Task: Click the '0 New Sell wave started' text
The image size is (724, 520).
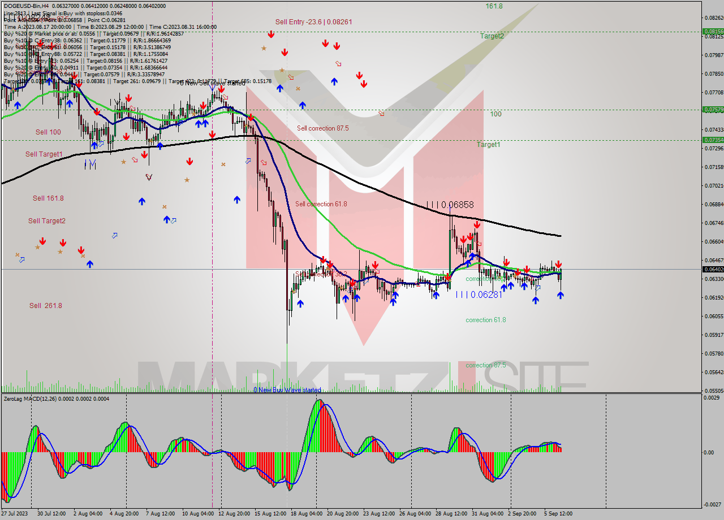Action: click(x=213, y=83)
